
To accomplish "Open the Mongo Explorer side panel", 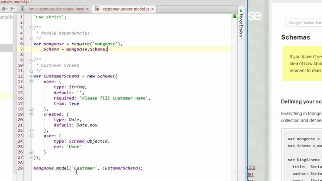I will (x=241, y=24).
